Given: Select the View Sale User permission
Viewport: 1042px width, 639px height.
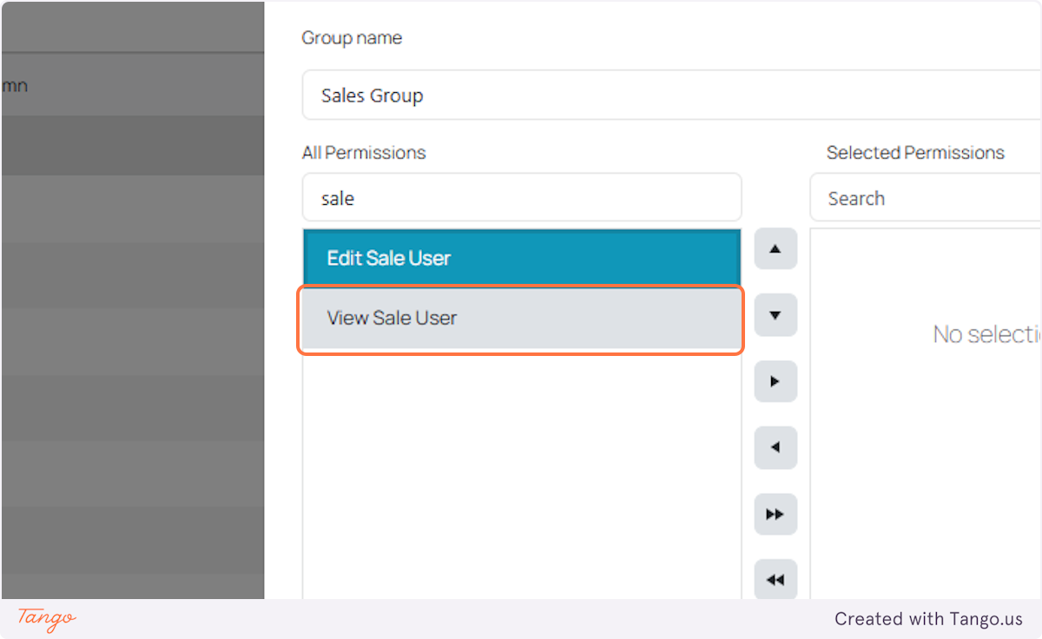Looking at the screenshot, I should point(522,319).
